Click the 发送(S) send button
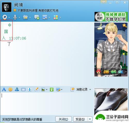The width and height of the screenshot is (129, 123). coord(80,119)
